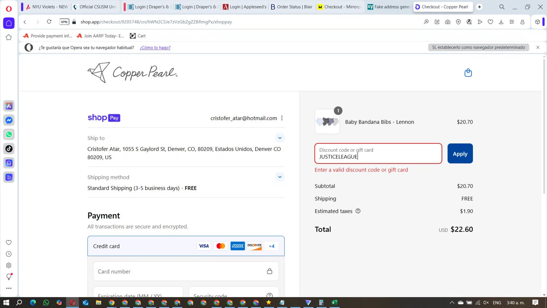Click the Shop Pay logo

(x=104, y=118)
